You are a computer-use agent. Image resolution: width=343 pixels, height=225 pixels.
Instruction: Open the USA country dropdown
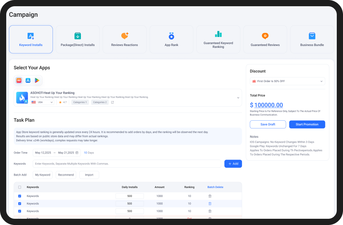point(42,102)
